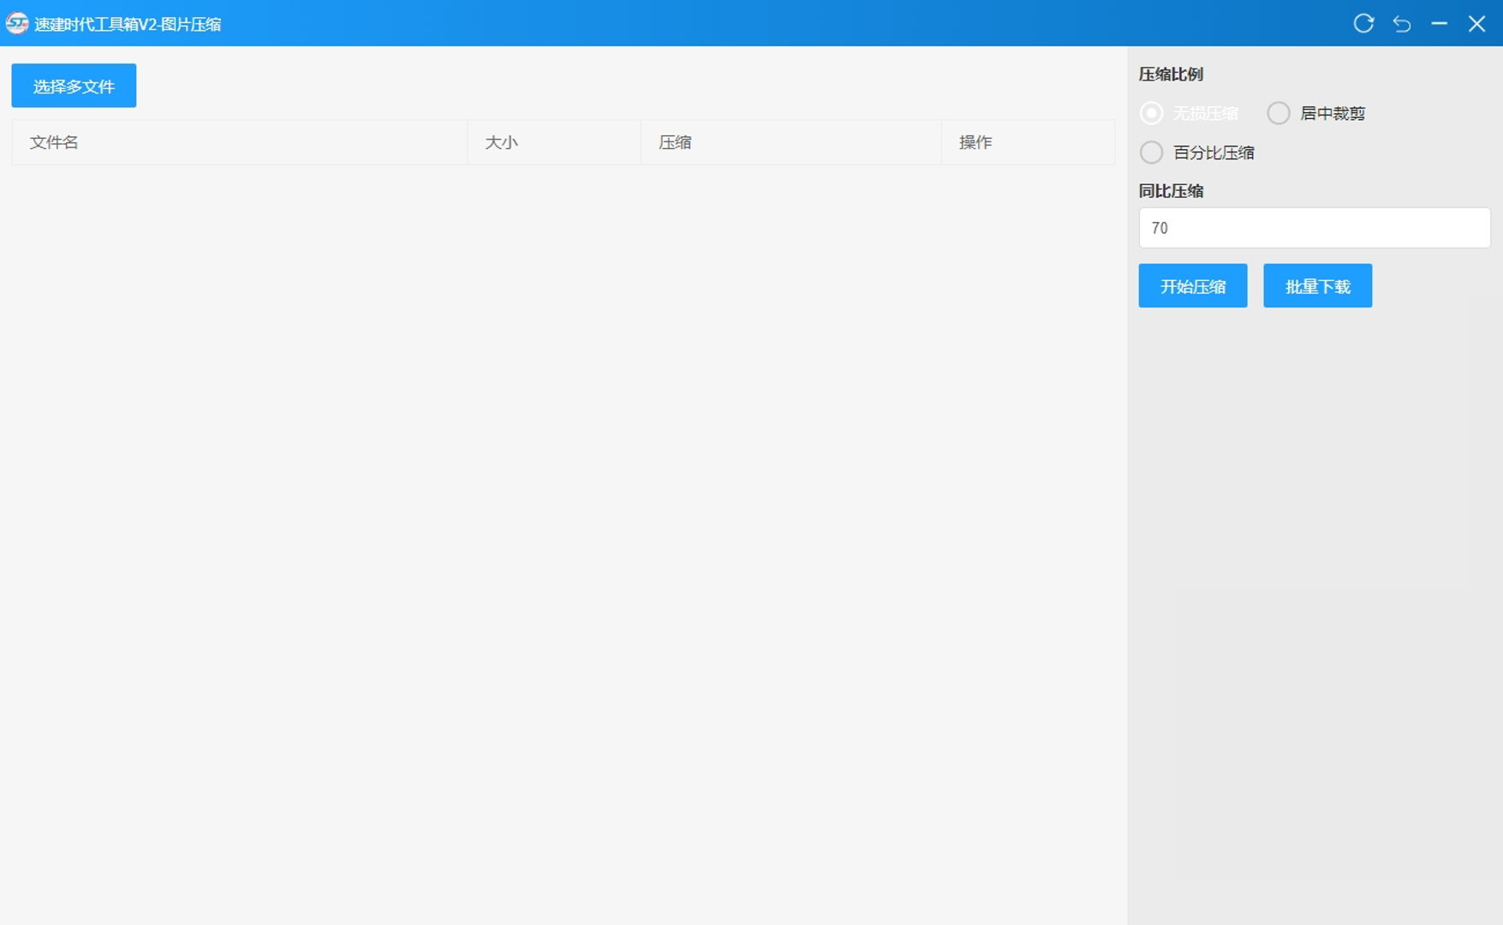This screenshot has width=1503, height=925.
Task: Click the 同比压缩 field label
Action: point(1171,191)
